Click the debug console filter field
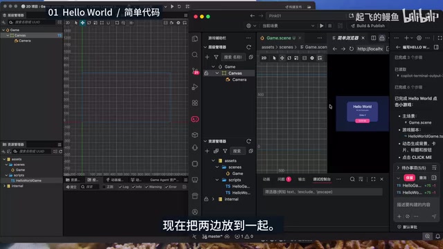Screen dimensions: 443x249 pos(323,192)
